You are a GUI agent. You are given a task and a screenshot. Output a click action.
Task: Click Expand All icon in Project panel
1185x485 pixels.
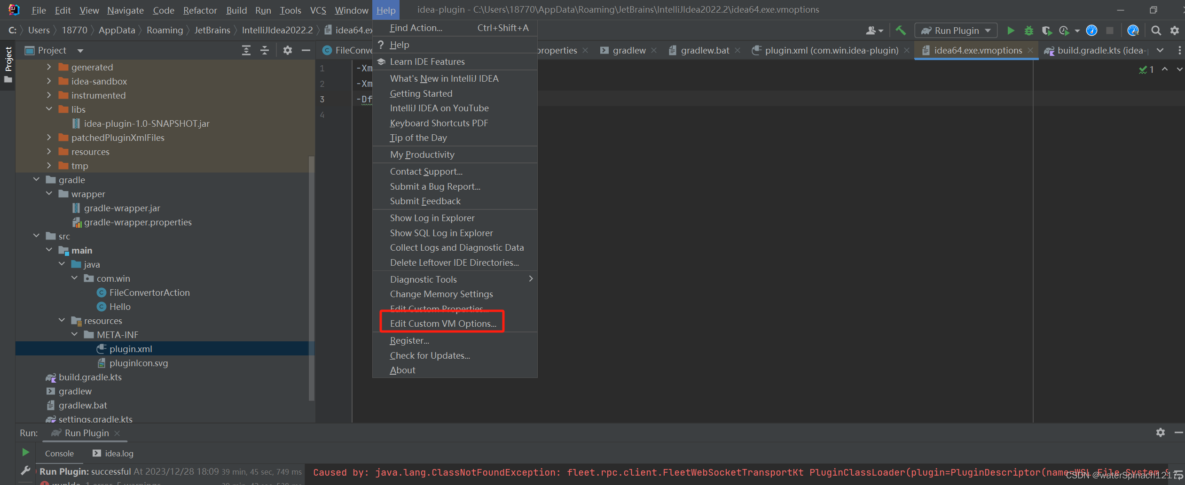tap(246, 50)
